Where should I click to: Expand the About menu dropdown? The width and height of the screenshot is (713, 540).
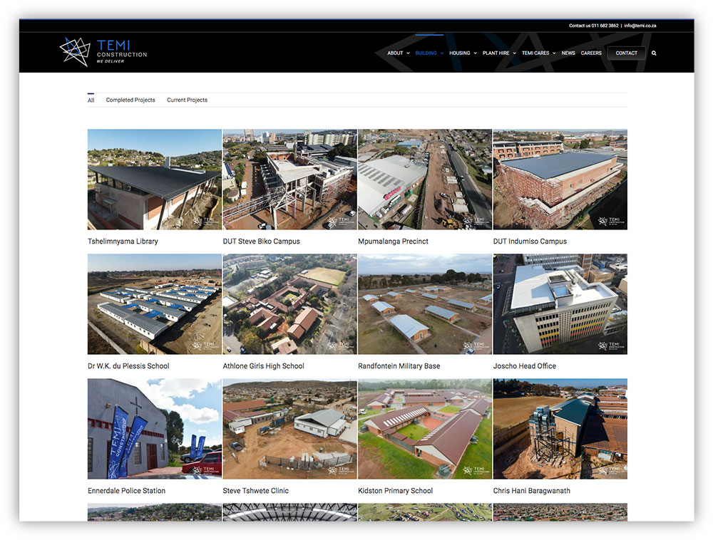(x=398, y=53)
